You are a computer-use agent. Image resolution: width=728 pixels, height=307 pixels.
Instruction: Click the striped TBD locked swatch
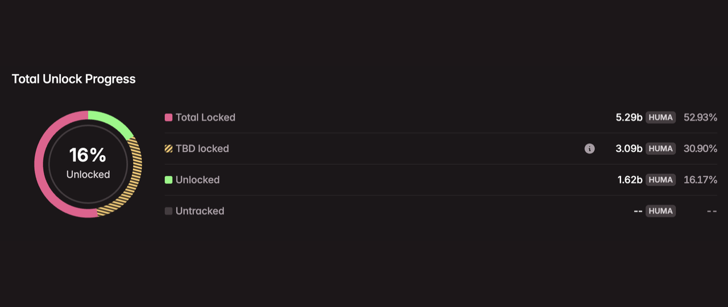coord(168,149)
